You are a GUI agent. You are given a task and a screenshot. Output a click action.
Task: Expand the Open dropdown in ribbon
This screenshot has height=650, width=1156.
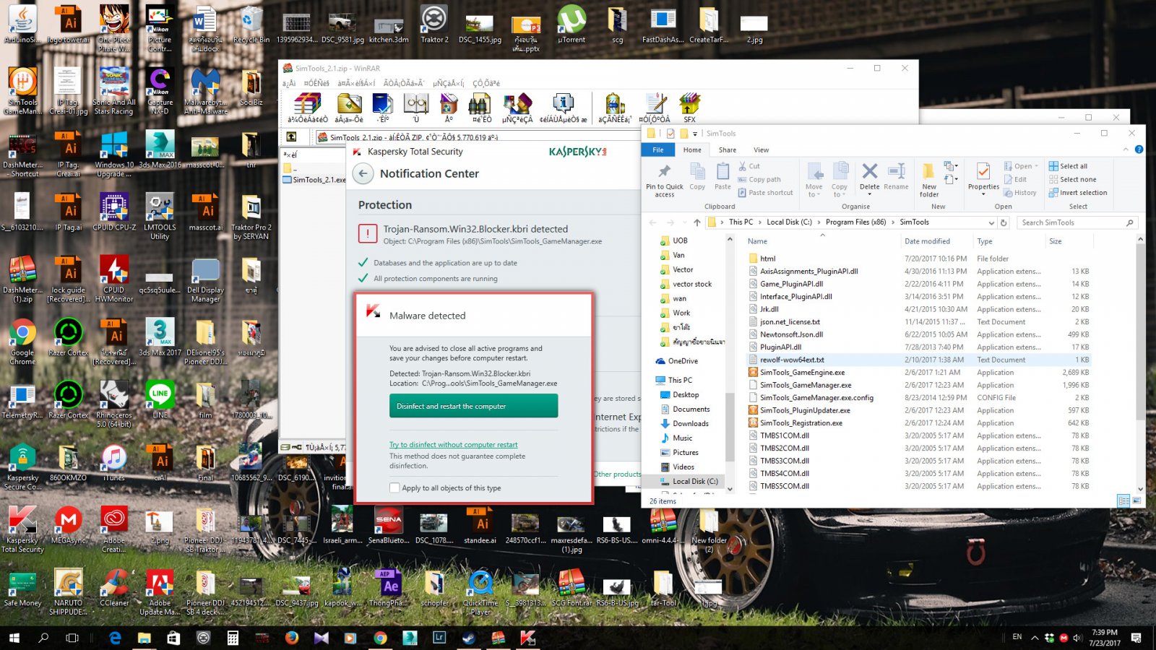[1036, 166]
